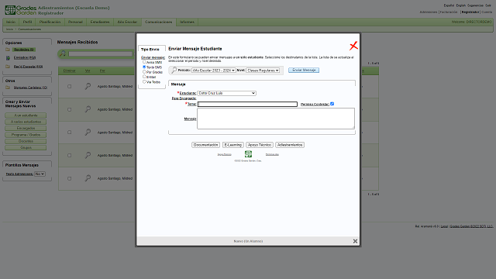Click the Grupos button
The image size is (496, 279).
[x=26, y=148]
